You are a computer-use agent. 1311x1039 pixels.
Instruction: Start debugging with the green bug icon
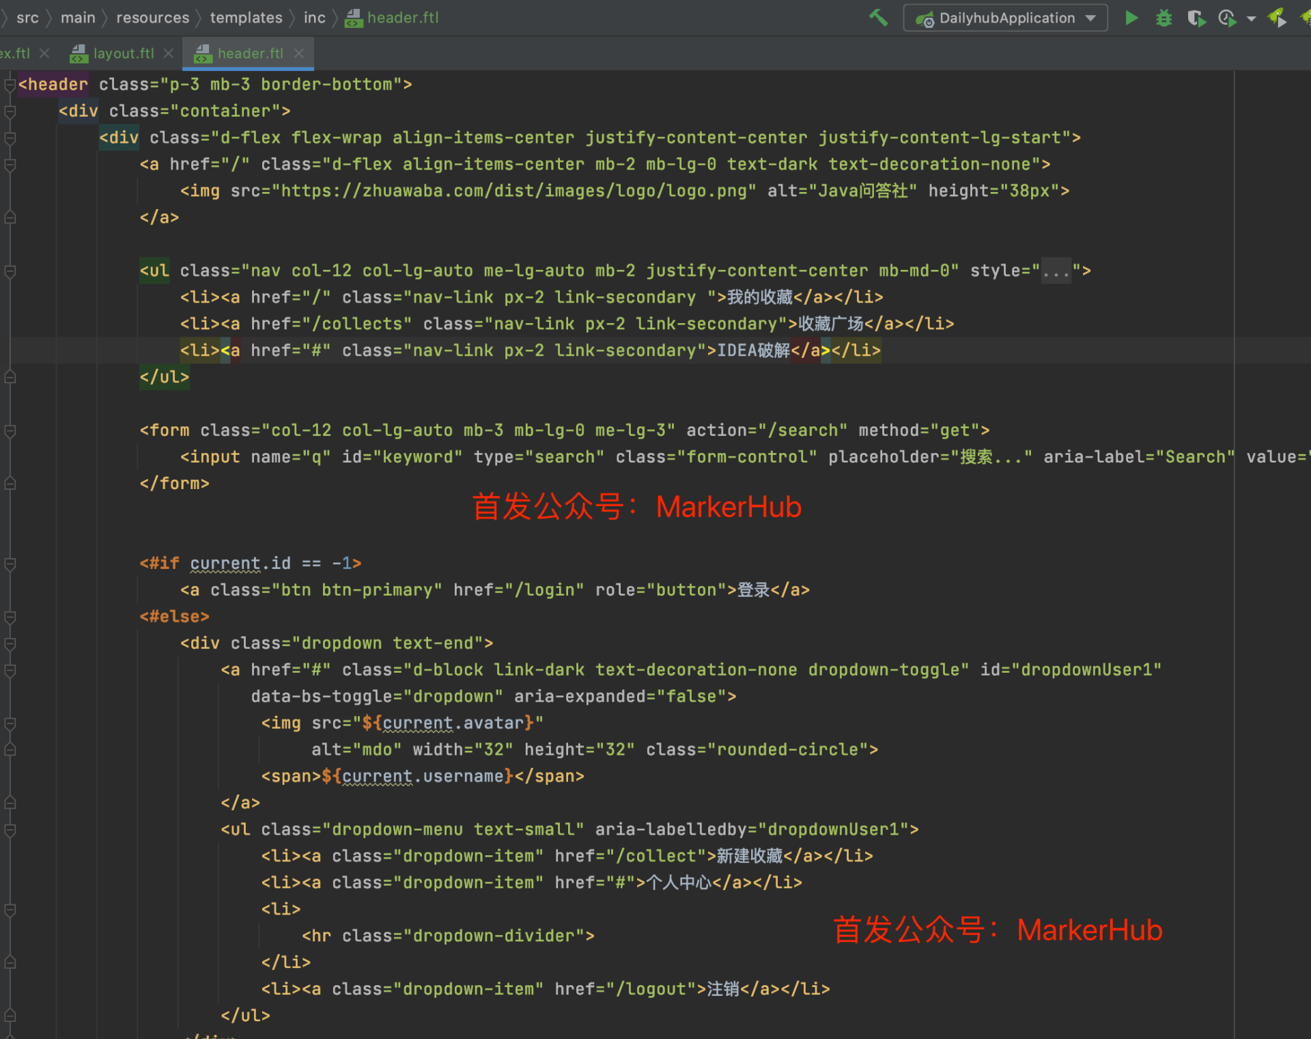pos(1164,18)
